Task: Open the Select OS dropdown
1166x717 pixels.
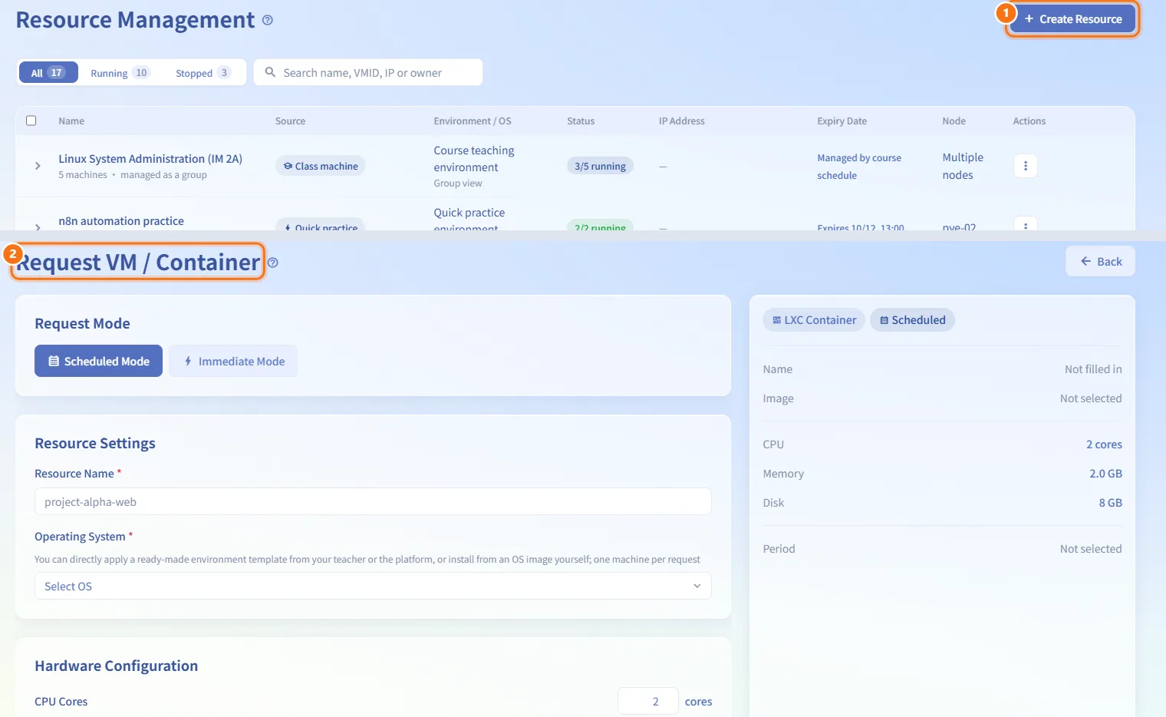Action: tap(373, 586)
